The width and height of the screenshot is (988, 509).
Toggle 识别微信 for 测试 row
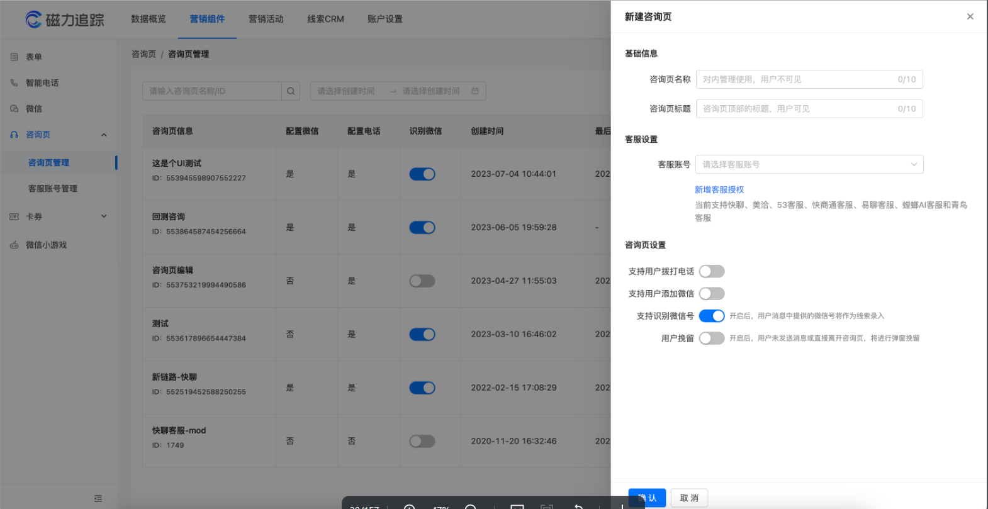pos(422,335)
